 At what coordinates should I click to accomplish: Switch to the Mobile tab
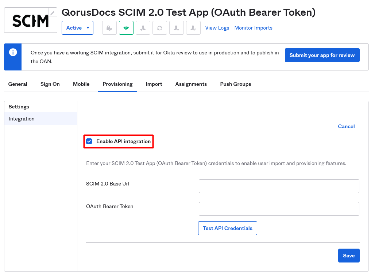81,84
